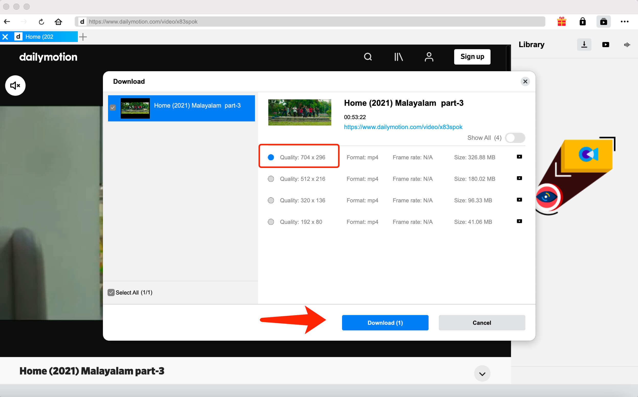
Task: Open a new tab with plus
Action: [83, 37]
